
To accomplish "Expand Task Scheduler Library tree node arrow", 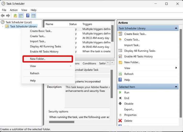I will (x=3, y=26).
